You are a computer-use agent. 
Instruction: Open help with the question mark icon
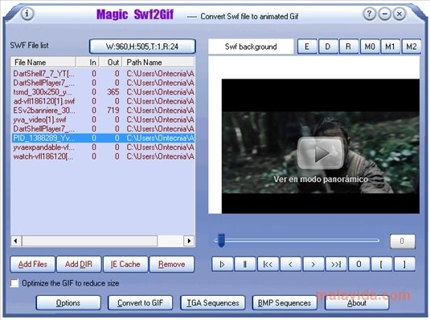[x=369, y=14]
